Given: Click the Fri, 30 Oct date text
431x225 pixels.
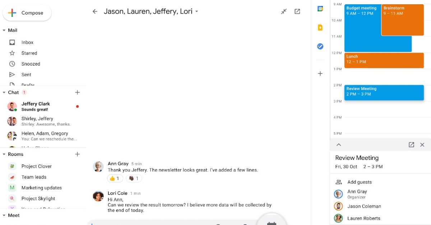Looking at the screenshot, I should pyautogui.click(x=346, y=167).
